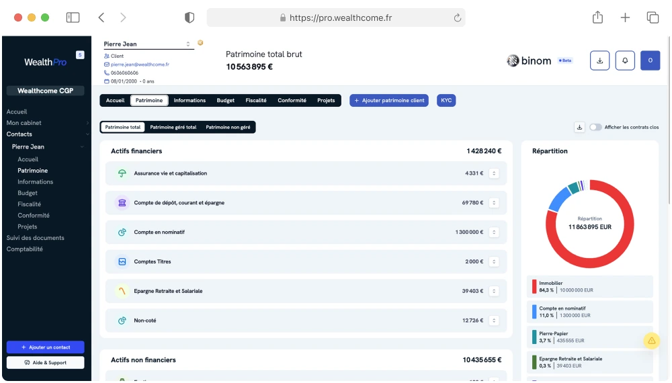Open Budget under Pierre Jean in sidebar
The width and height of the screenshot is (672, 383).
[x=28, y=194]
